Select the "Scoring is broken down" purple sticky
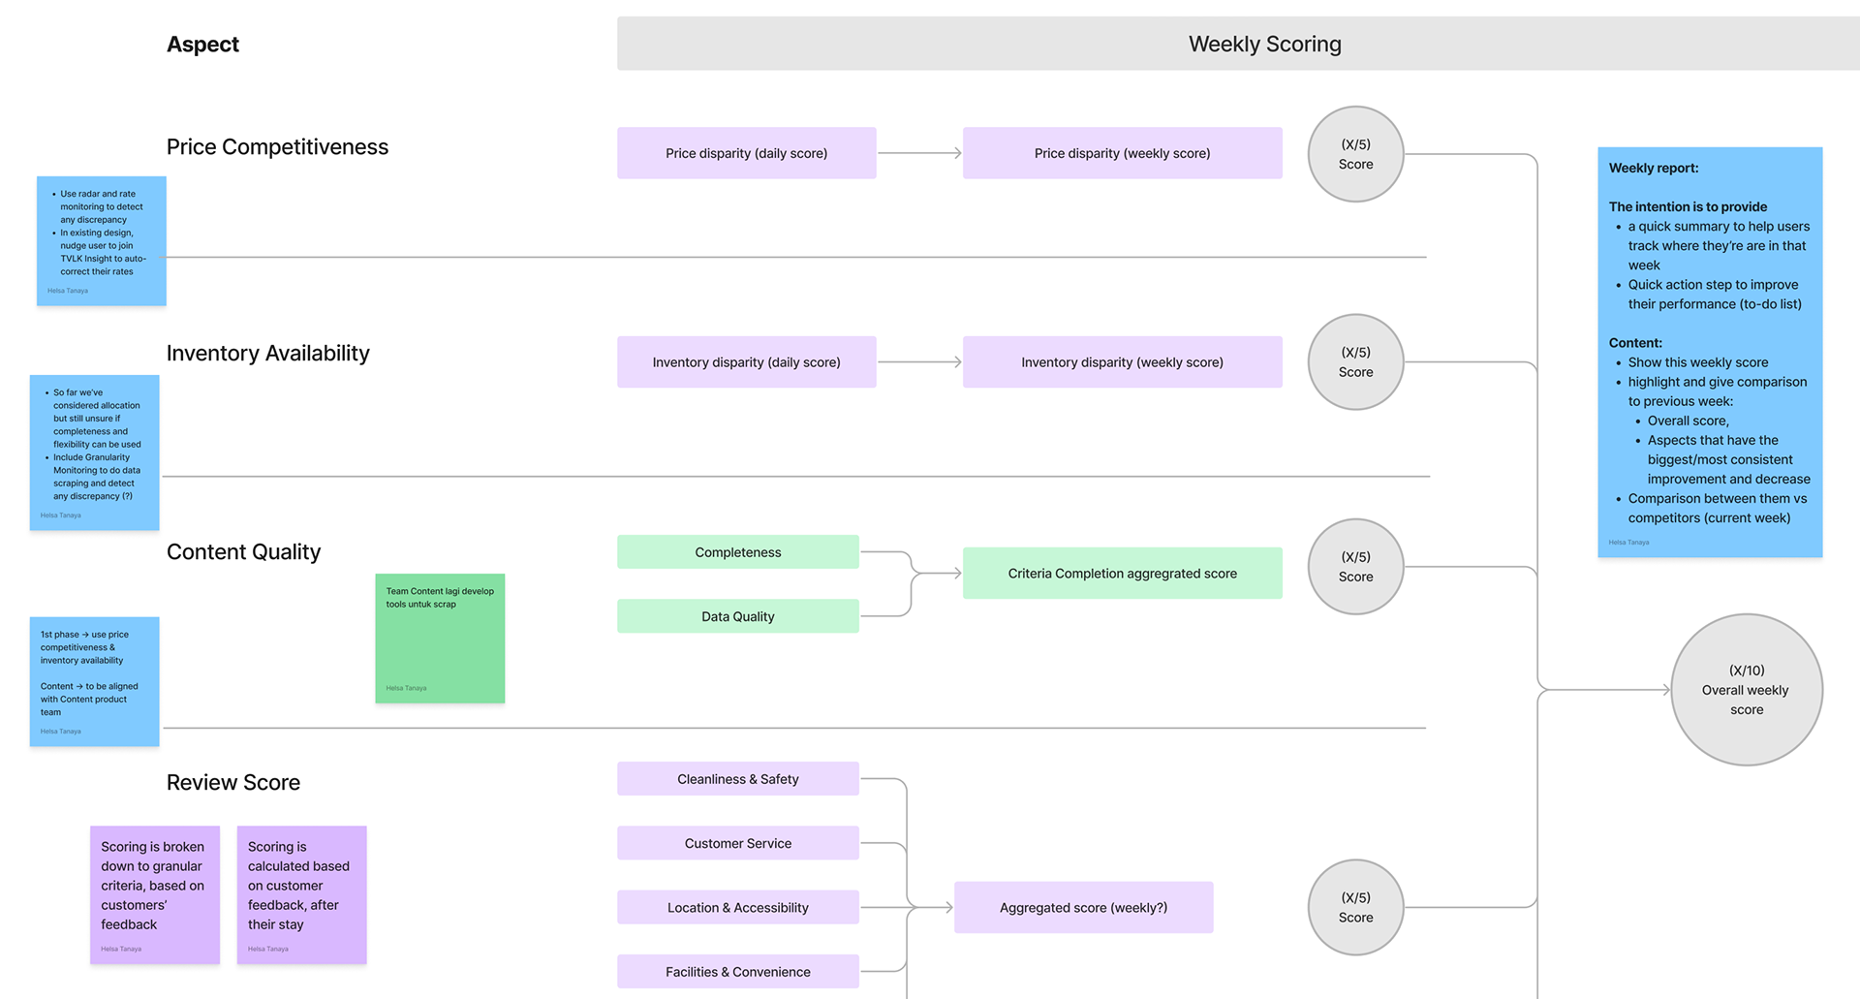The image size is (1860, 999). click(155, 893)
